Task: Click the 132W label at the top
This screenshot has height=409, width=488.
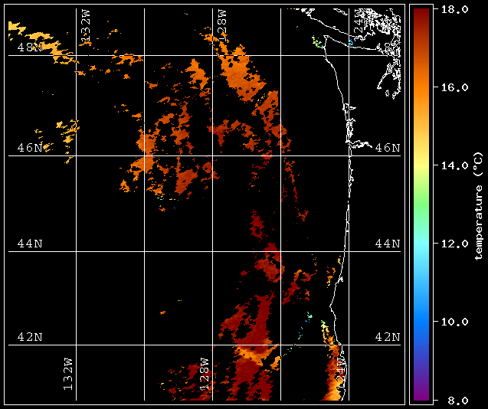Action: pos(86,28)
